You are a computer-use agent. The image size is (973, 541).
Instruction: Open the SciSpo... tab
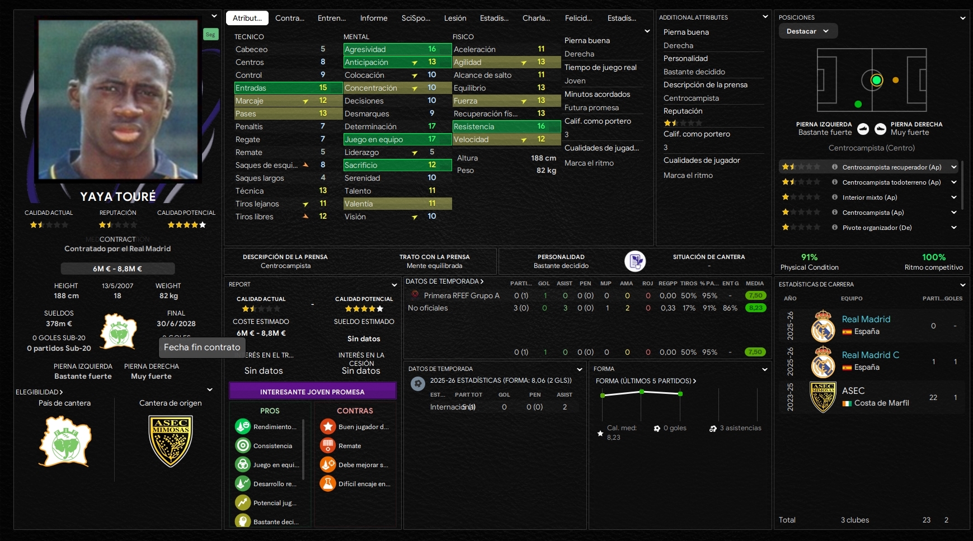point(416,18)
